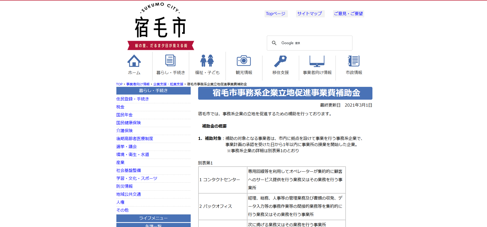The width and height of the screenshot is (487, 227).
Task: Open the ご意見・ご要望 link
Action: (x=348, y=14)
